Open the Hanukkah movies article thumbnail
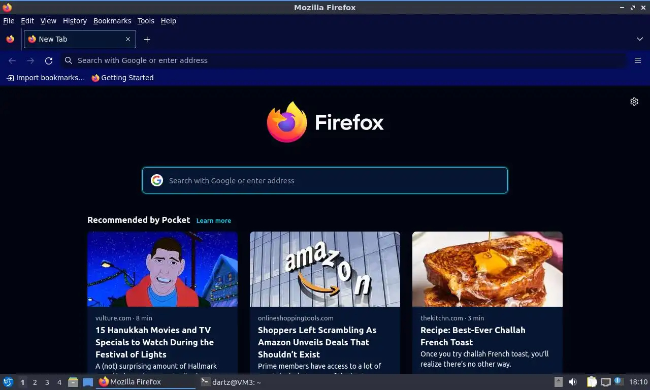The image size is (650, 390). [x=162, y=269]
